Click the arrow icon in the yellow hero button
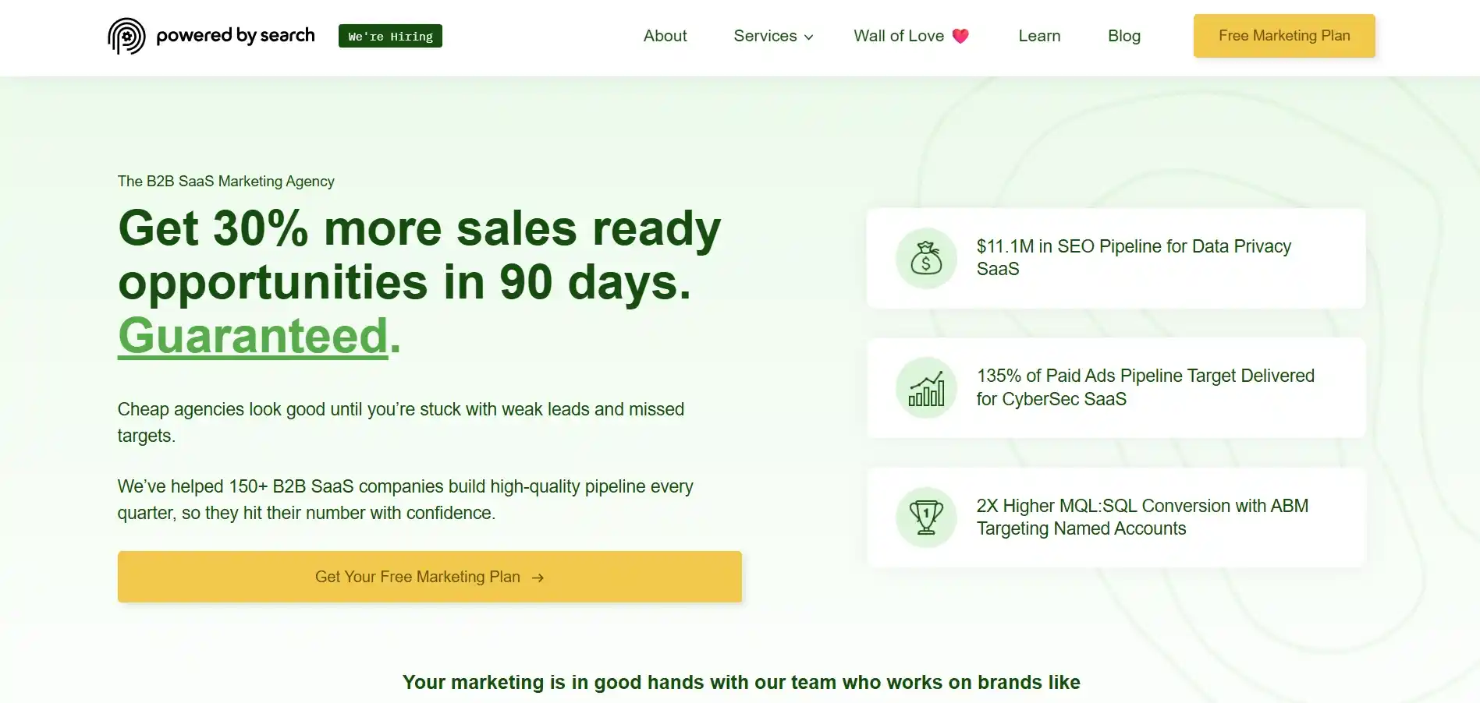 coord(538,578)
